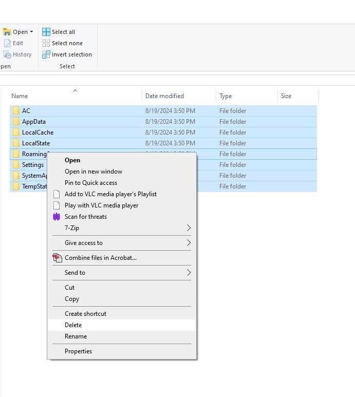Screen dimensions: 355x397
Task: Click File folder type in Roaming row
Action: (233, 154)
